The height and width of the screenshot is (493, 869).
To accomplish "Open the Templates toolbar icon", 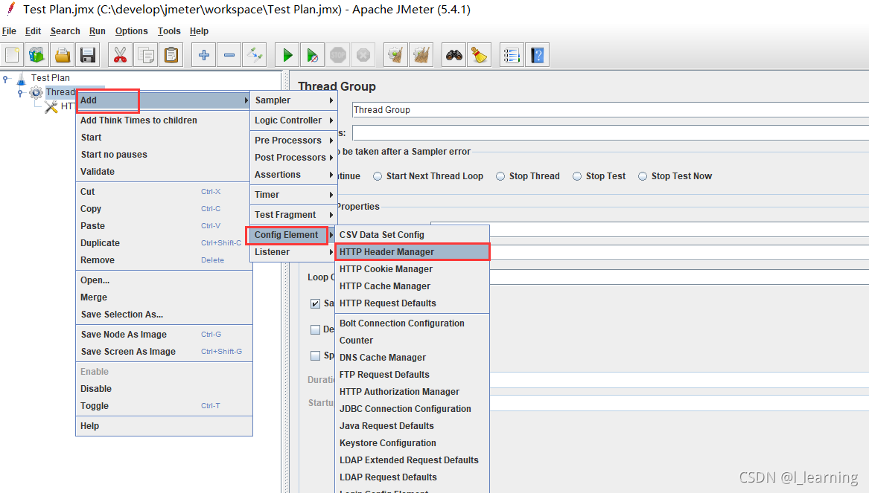I will [x=37, y=55].
